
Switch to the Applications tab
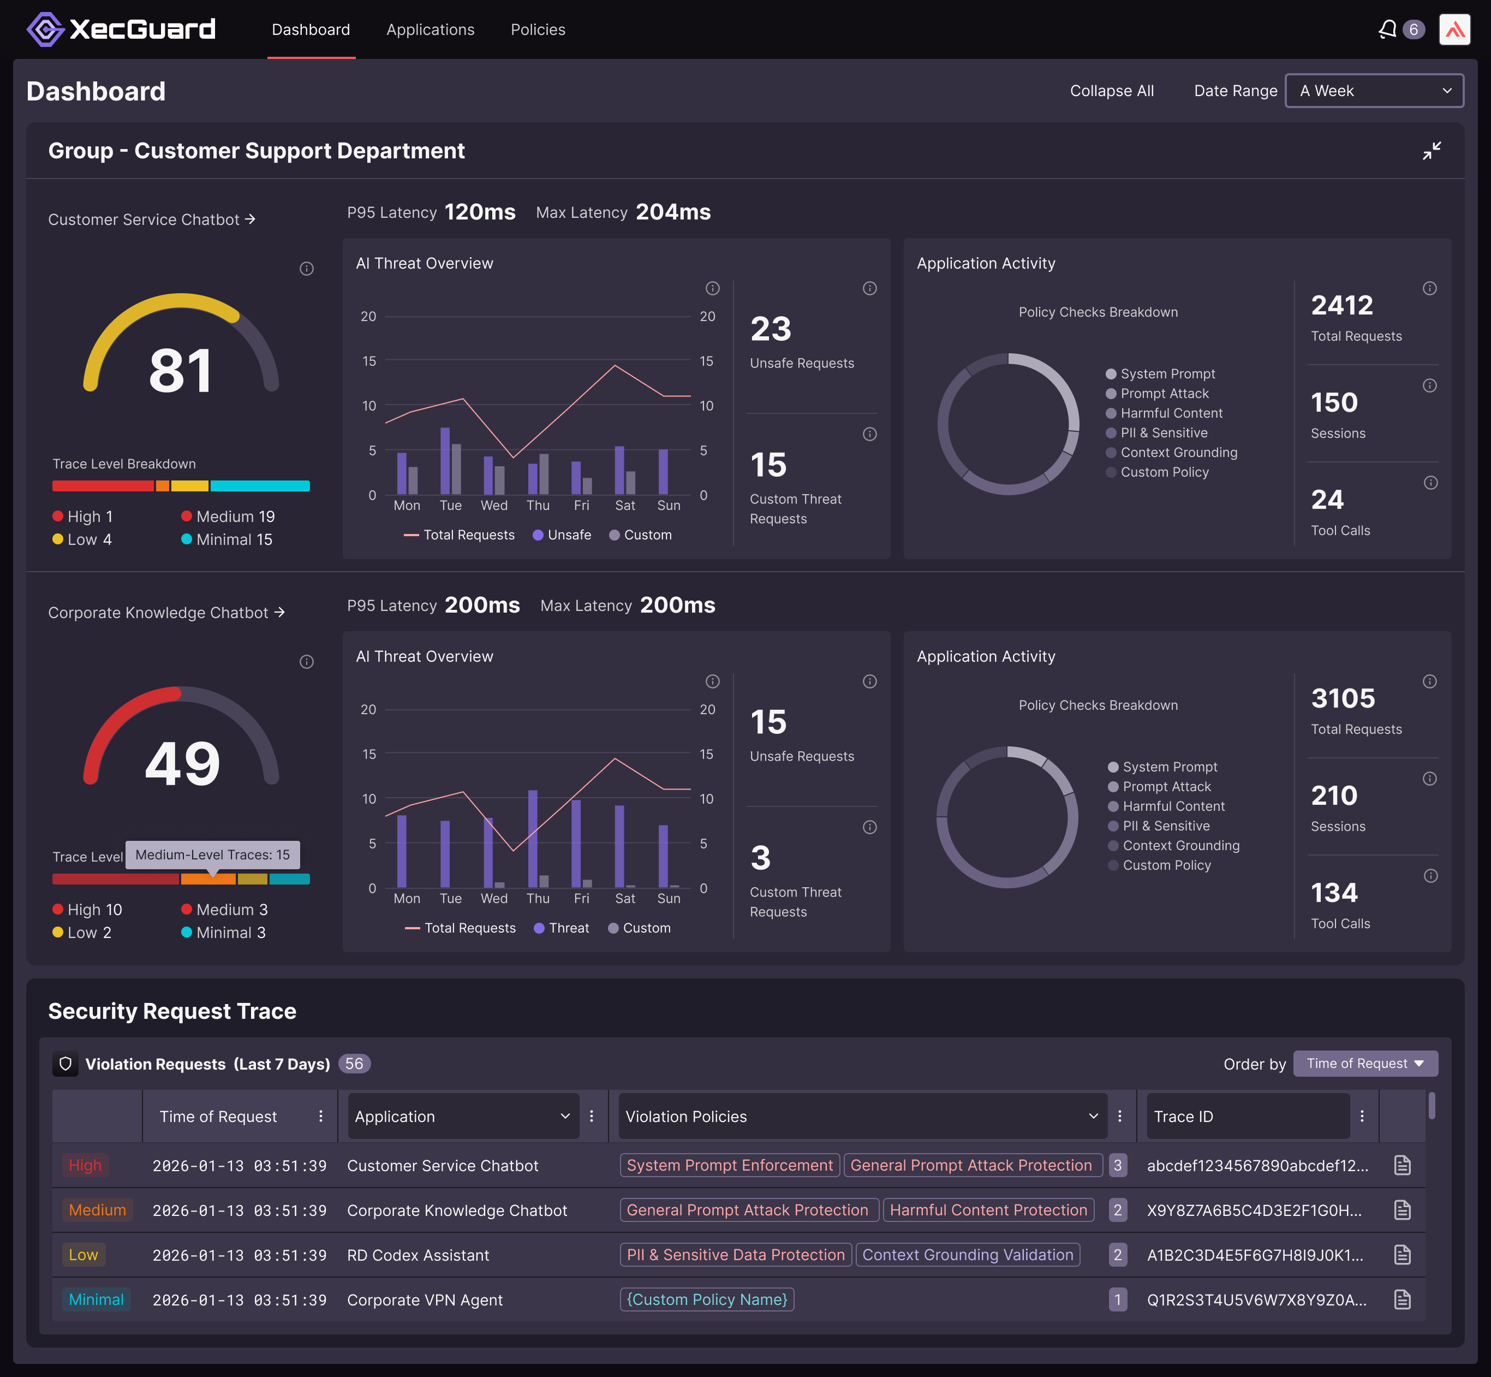click(x=430, y=29)
